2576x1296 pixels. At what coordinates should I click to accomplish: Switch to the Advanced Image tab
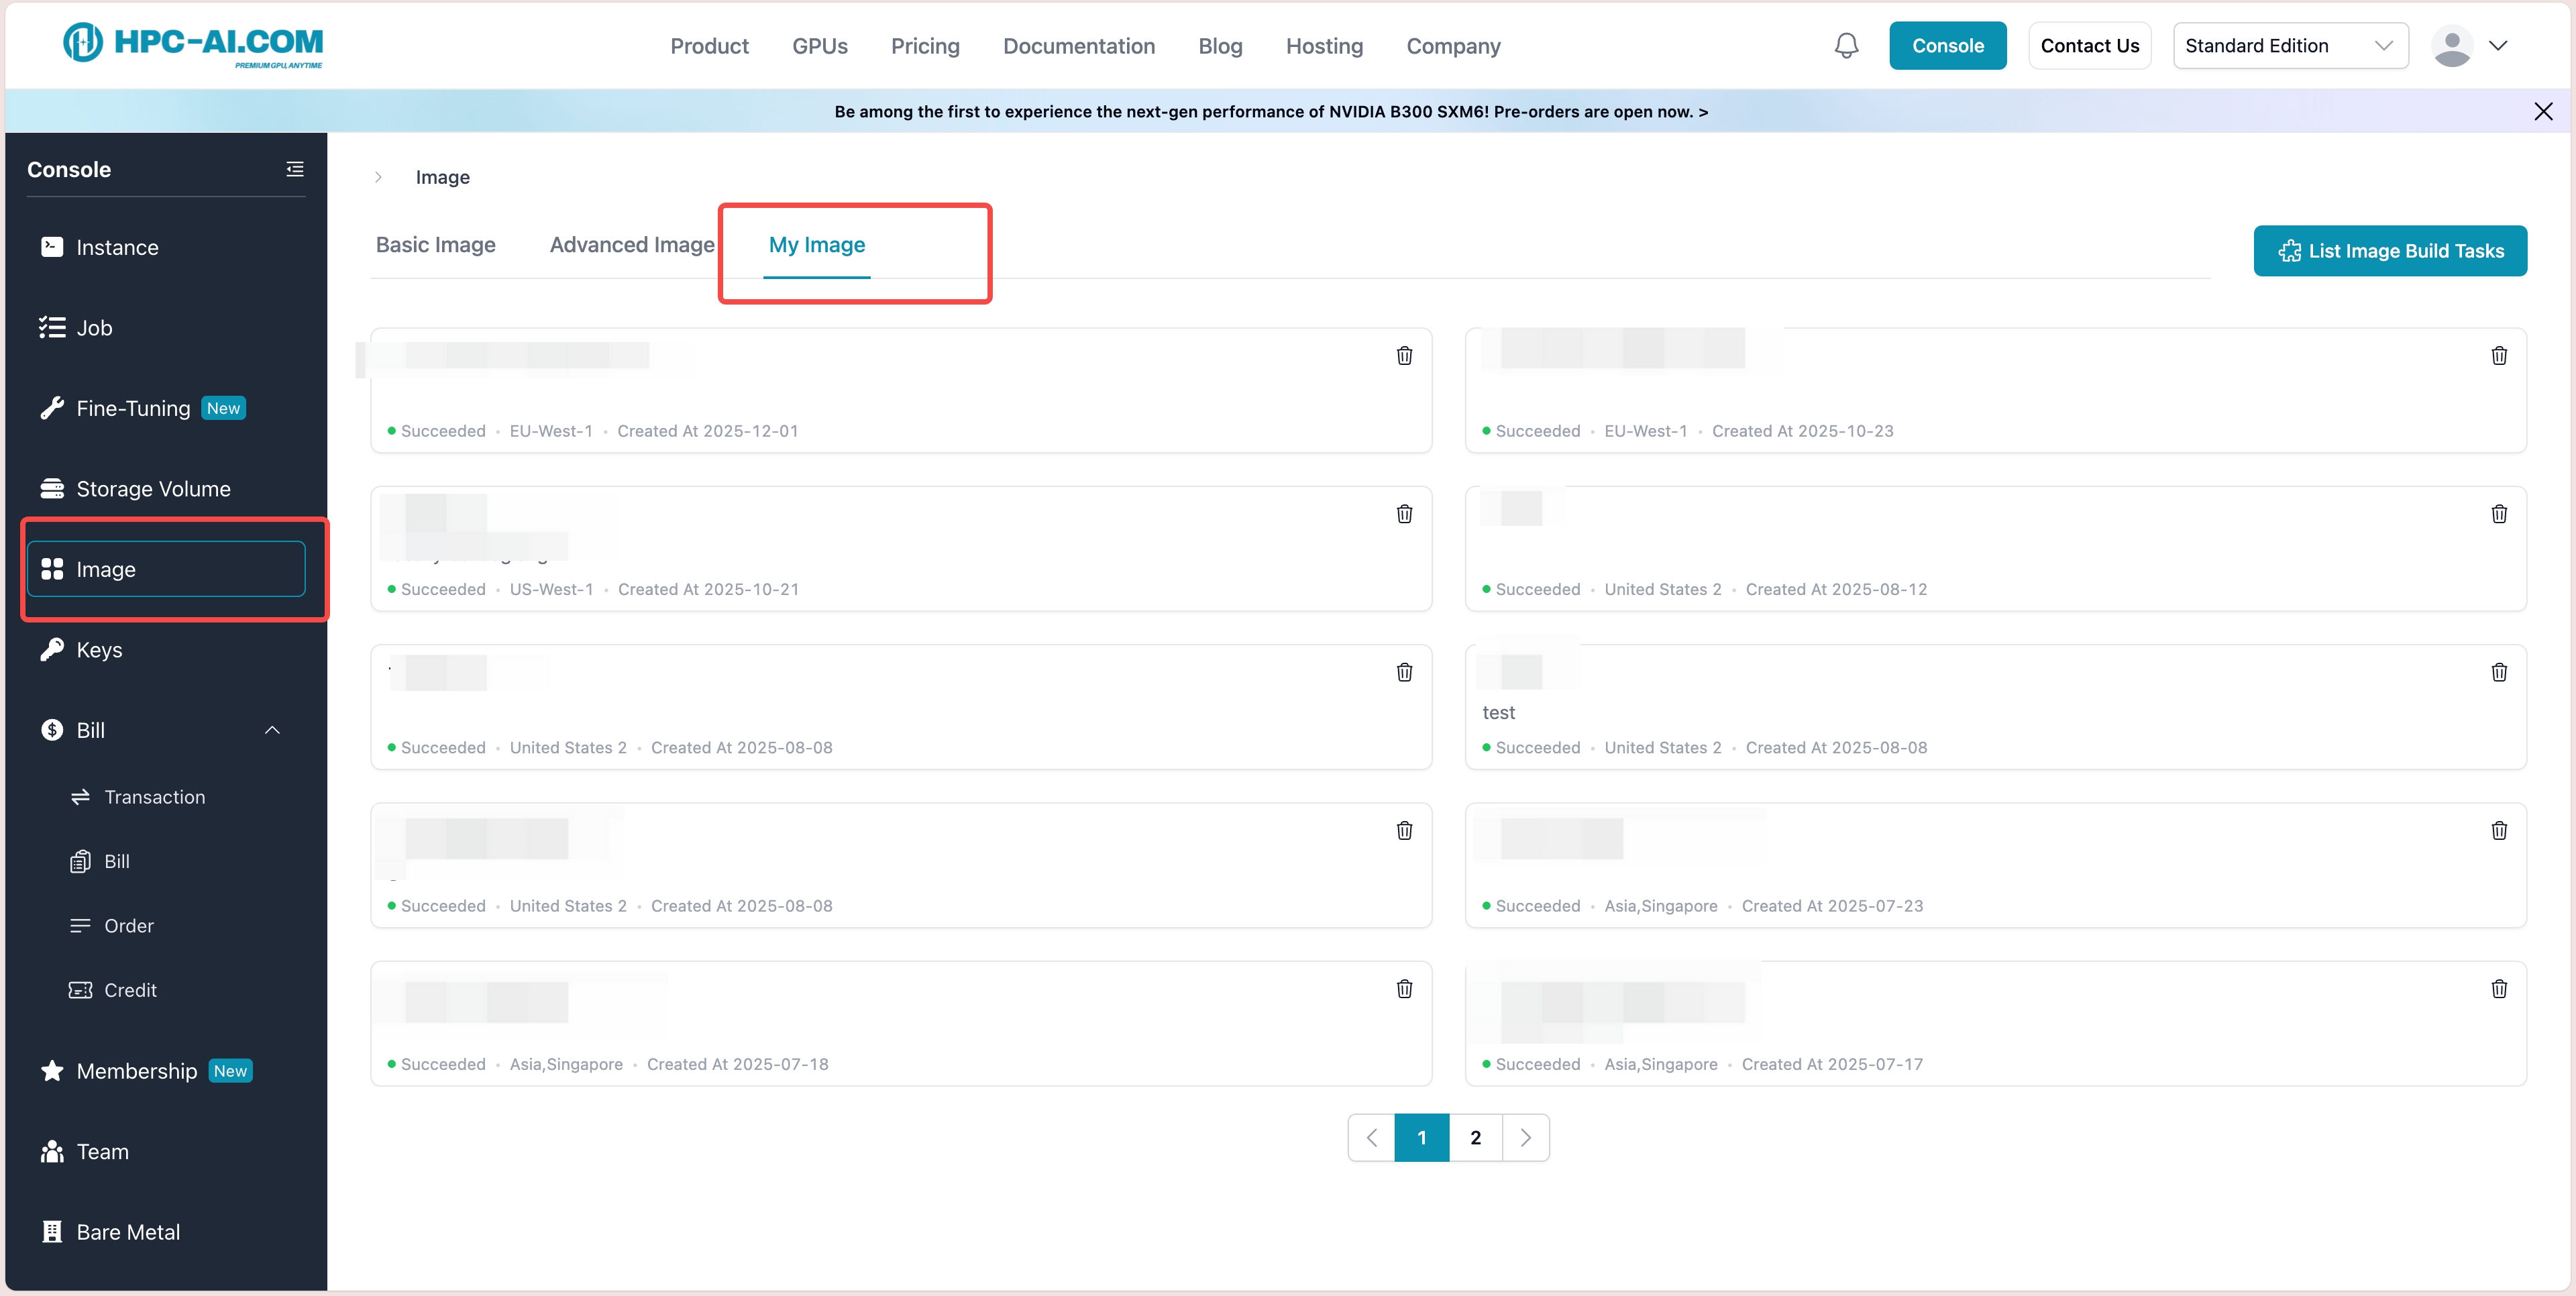632,245
